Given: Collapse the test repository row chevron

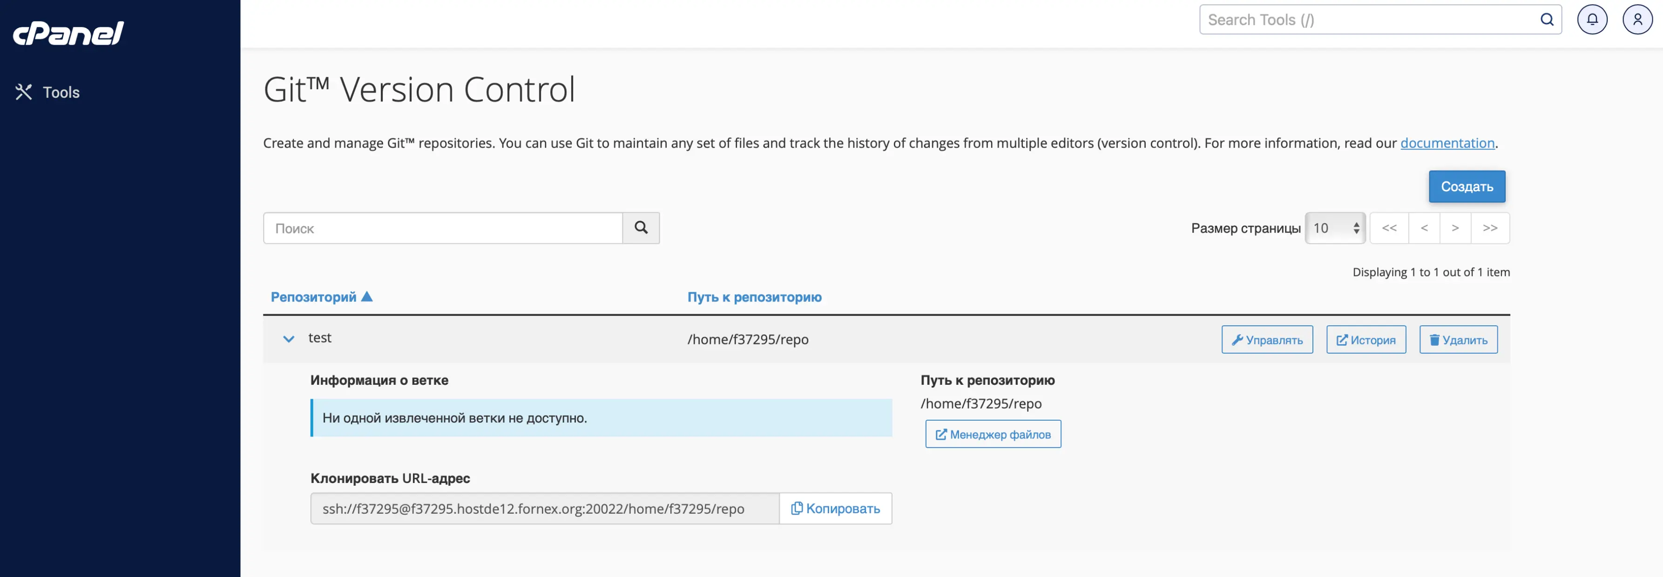Looking at the screenshot, I should [289, 339].
